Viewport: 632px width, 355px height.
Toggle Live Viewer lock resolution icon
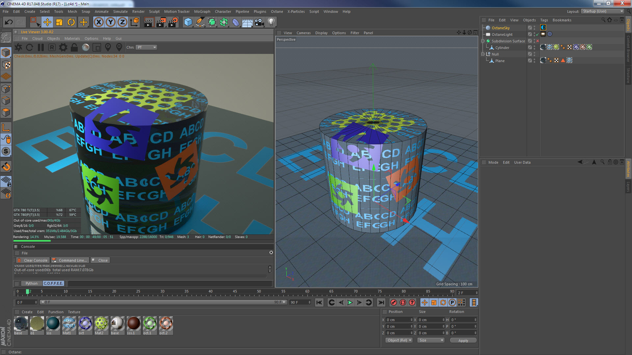click(74, 47)
